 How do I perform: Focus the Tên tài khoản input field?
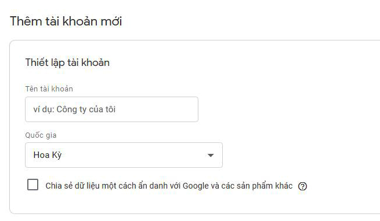[111, 109]
